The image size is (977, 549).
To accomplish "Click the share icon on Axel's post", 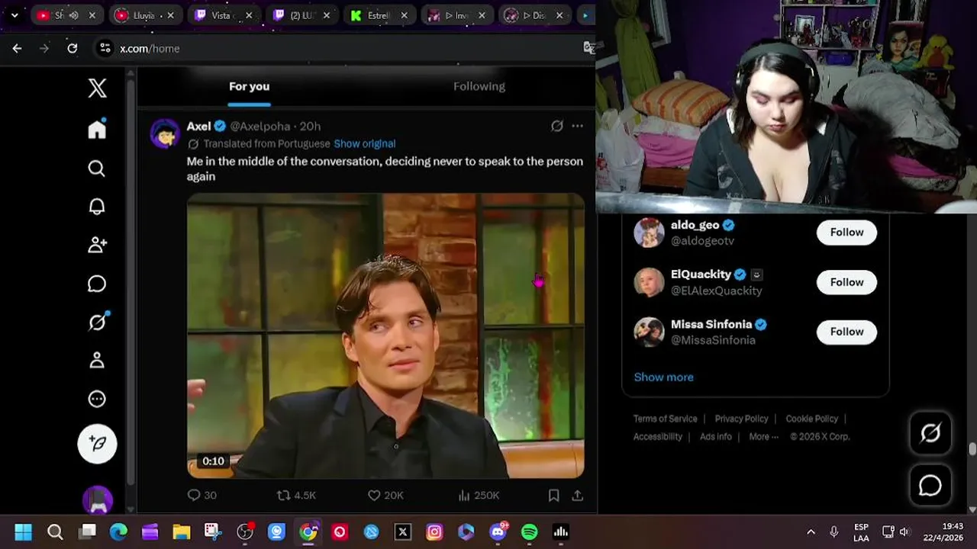I will (x=578, y=495).
